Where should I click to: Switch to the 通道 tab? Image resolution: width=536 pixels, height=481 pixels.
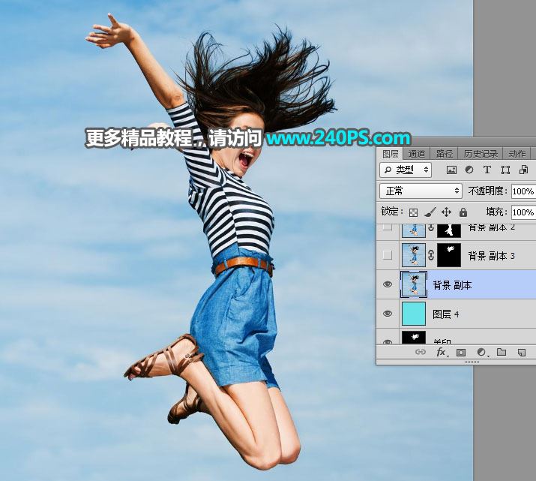point(416,154)
